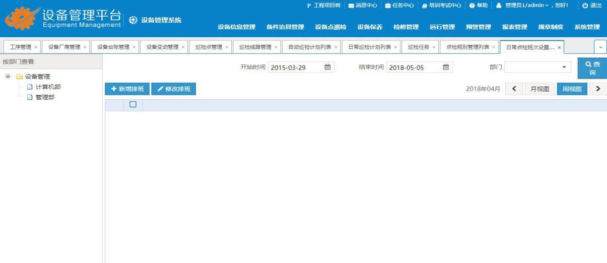
Task: Toggle the select-all checkbox in table header
Action: tap(133, 105)
